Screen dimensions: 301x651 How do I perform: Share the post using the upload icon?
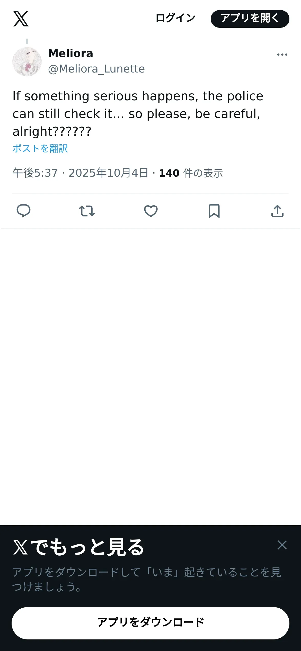coord(277,211)
